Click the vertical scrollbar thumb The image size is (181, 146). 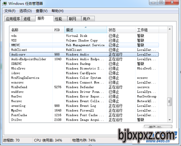(x=170, y=101)
